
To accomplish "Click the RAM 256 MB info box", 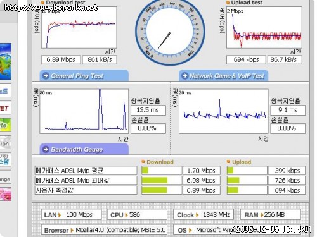I will click(270, 215).
